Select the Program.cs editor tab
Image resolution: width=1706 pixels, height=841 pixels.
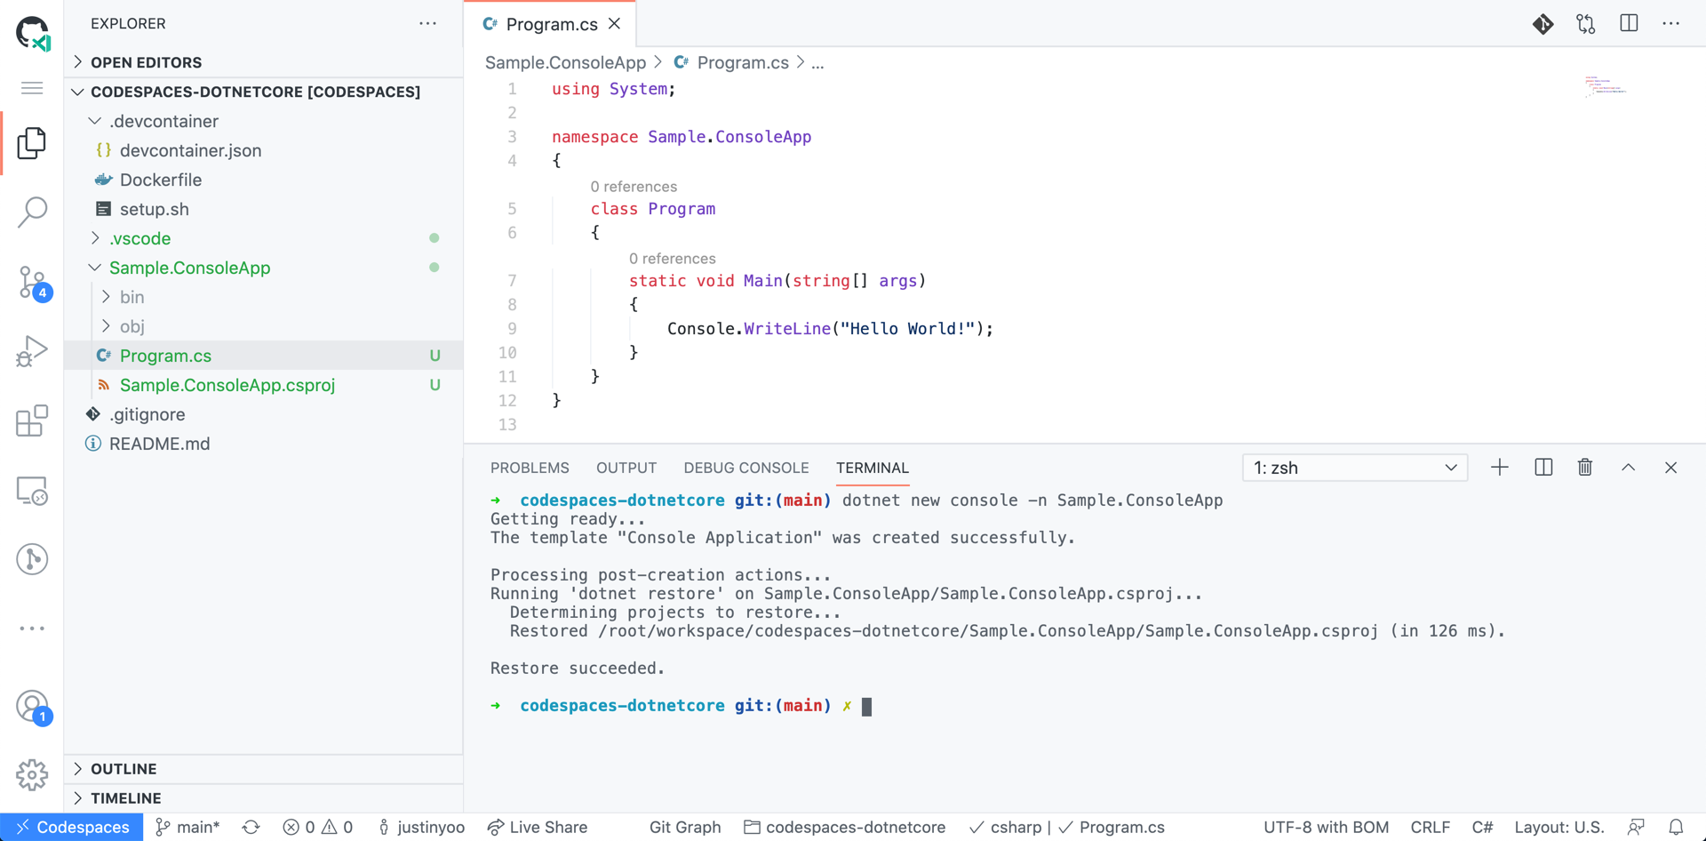[x=551, y=24]
